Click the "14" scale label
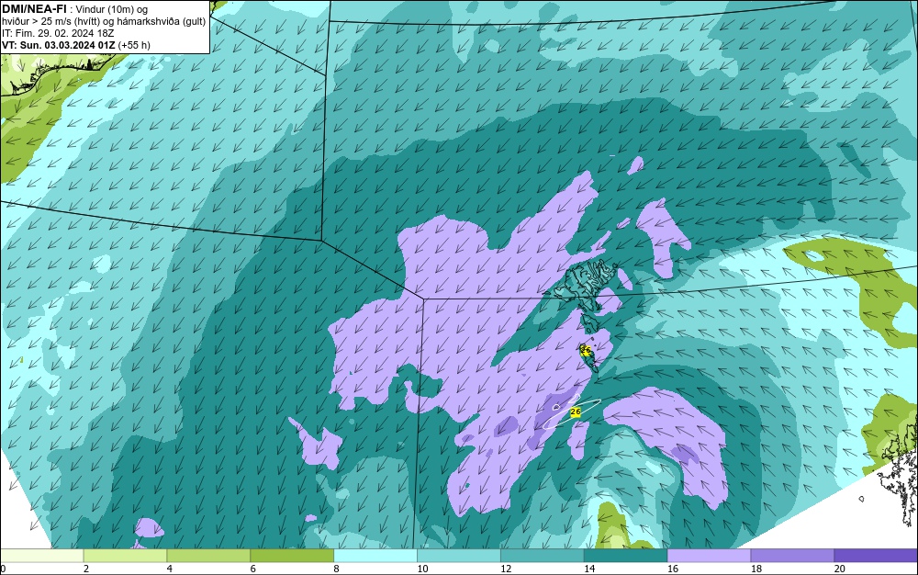 point(589,569)
